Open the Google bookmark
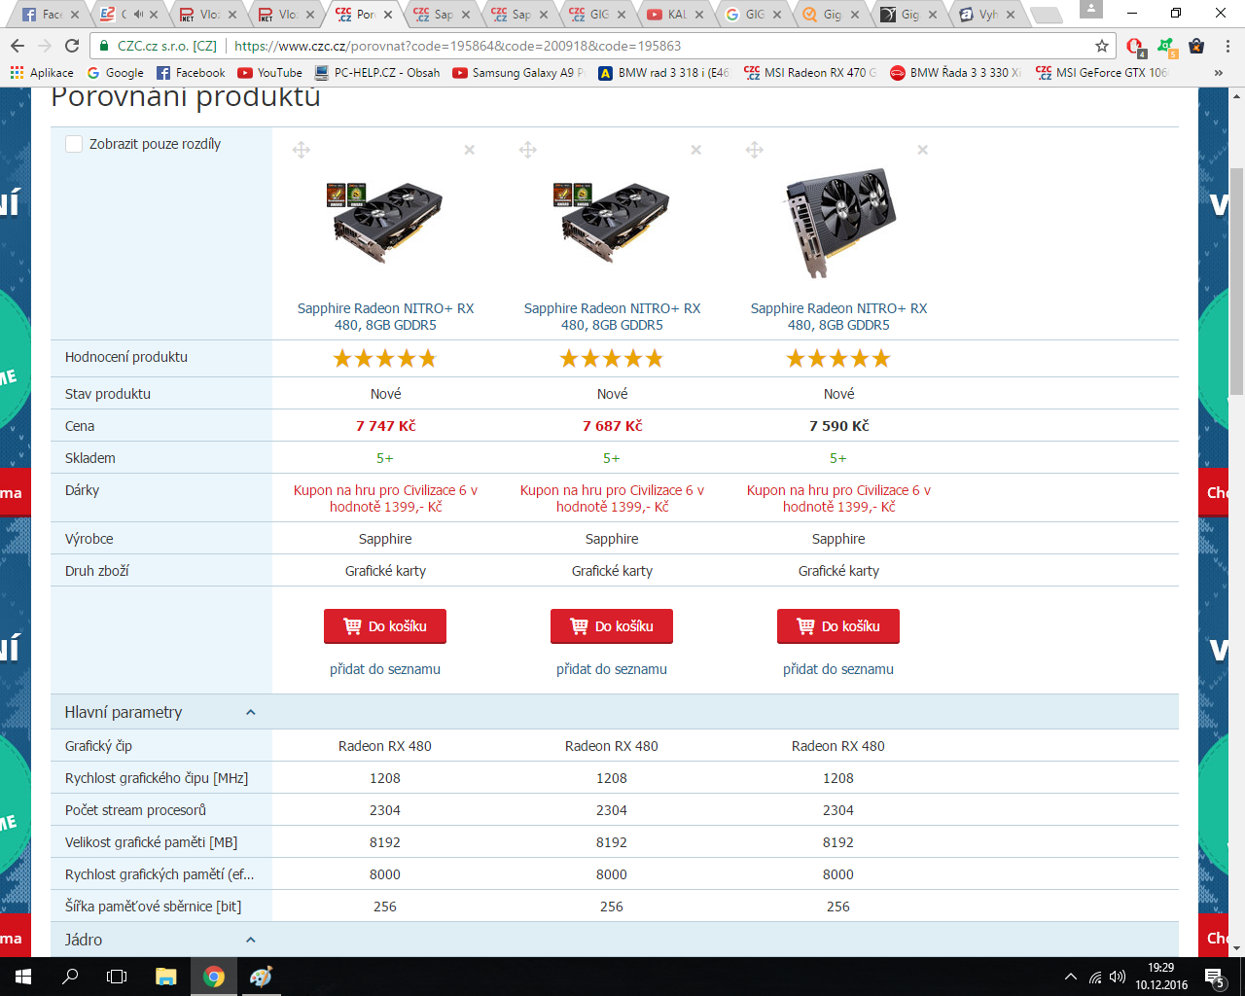 [115, 73]
